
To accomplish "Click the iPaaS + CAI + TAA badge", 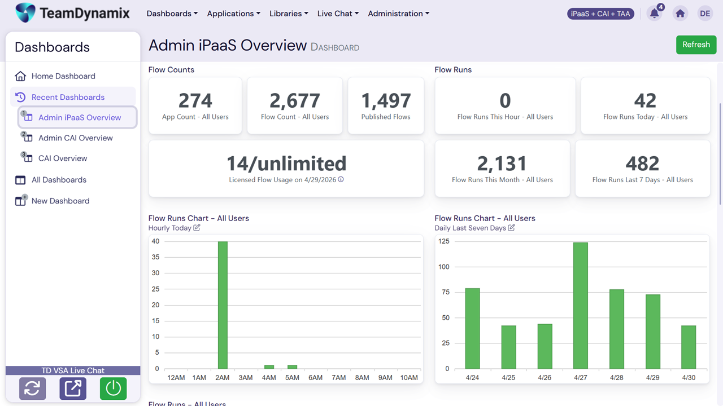I will [600, 14].
